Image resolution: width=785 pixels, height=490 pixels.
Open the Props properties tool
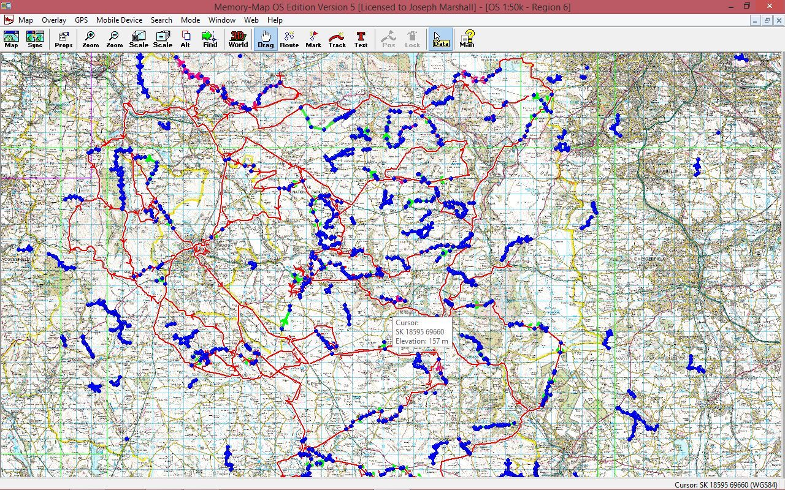(63, 39)
